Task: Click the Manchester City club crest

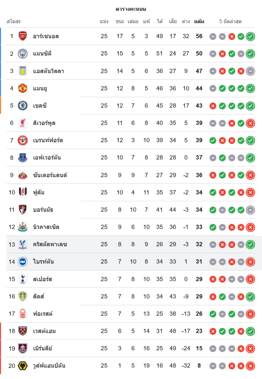Action: (x=23, y=53)
